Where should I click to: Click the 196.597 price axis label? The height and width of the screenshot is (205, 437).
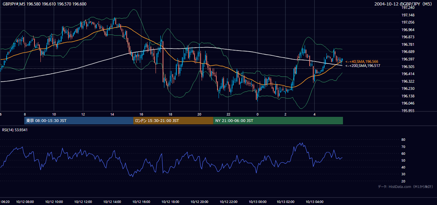pos(408,59)
